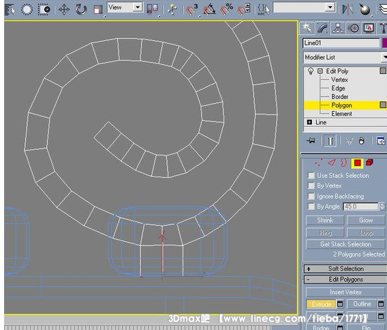
Task: Select the Move transform tool
Action: tap(64, 10)
